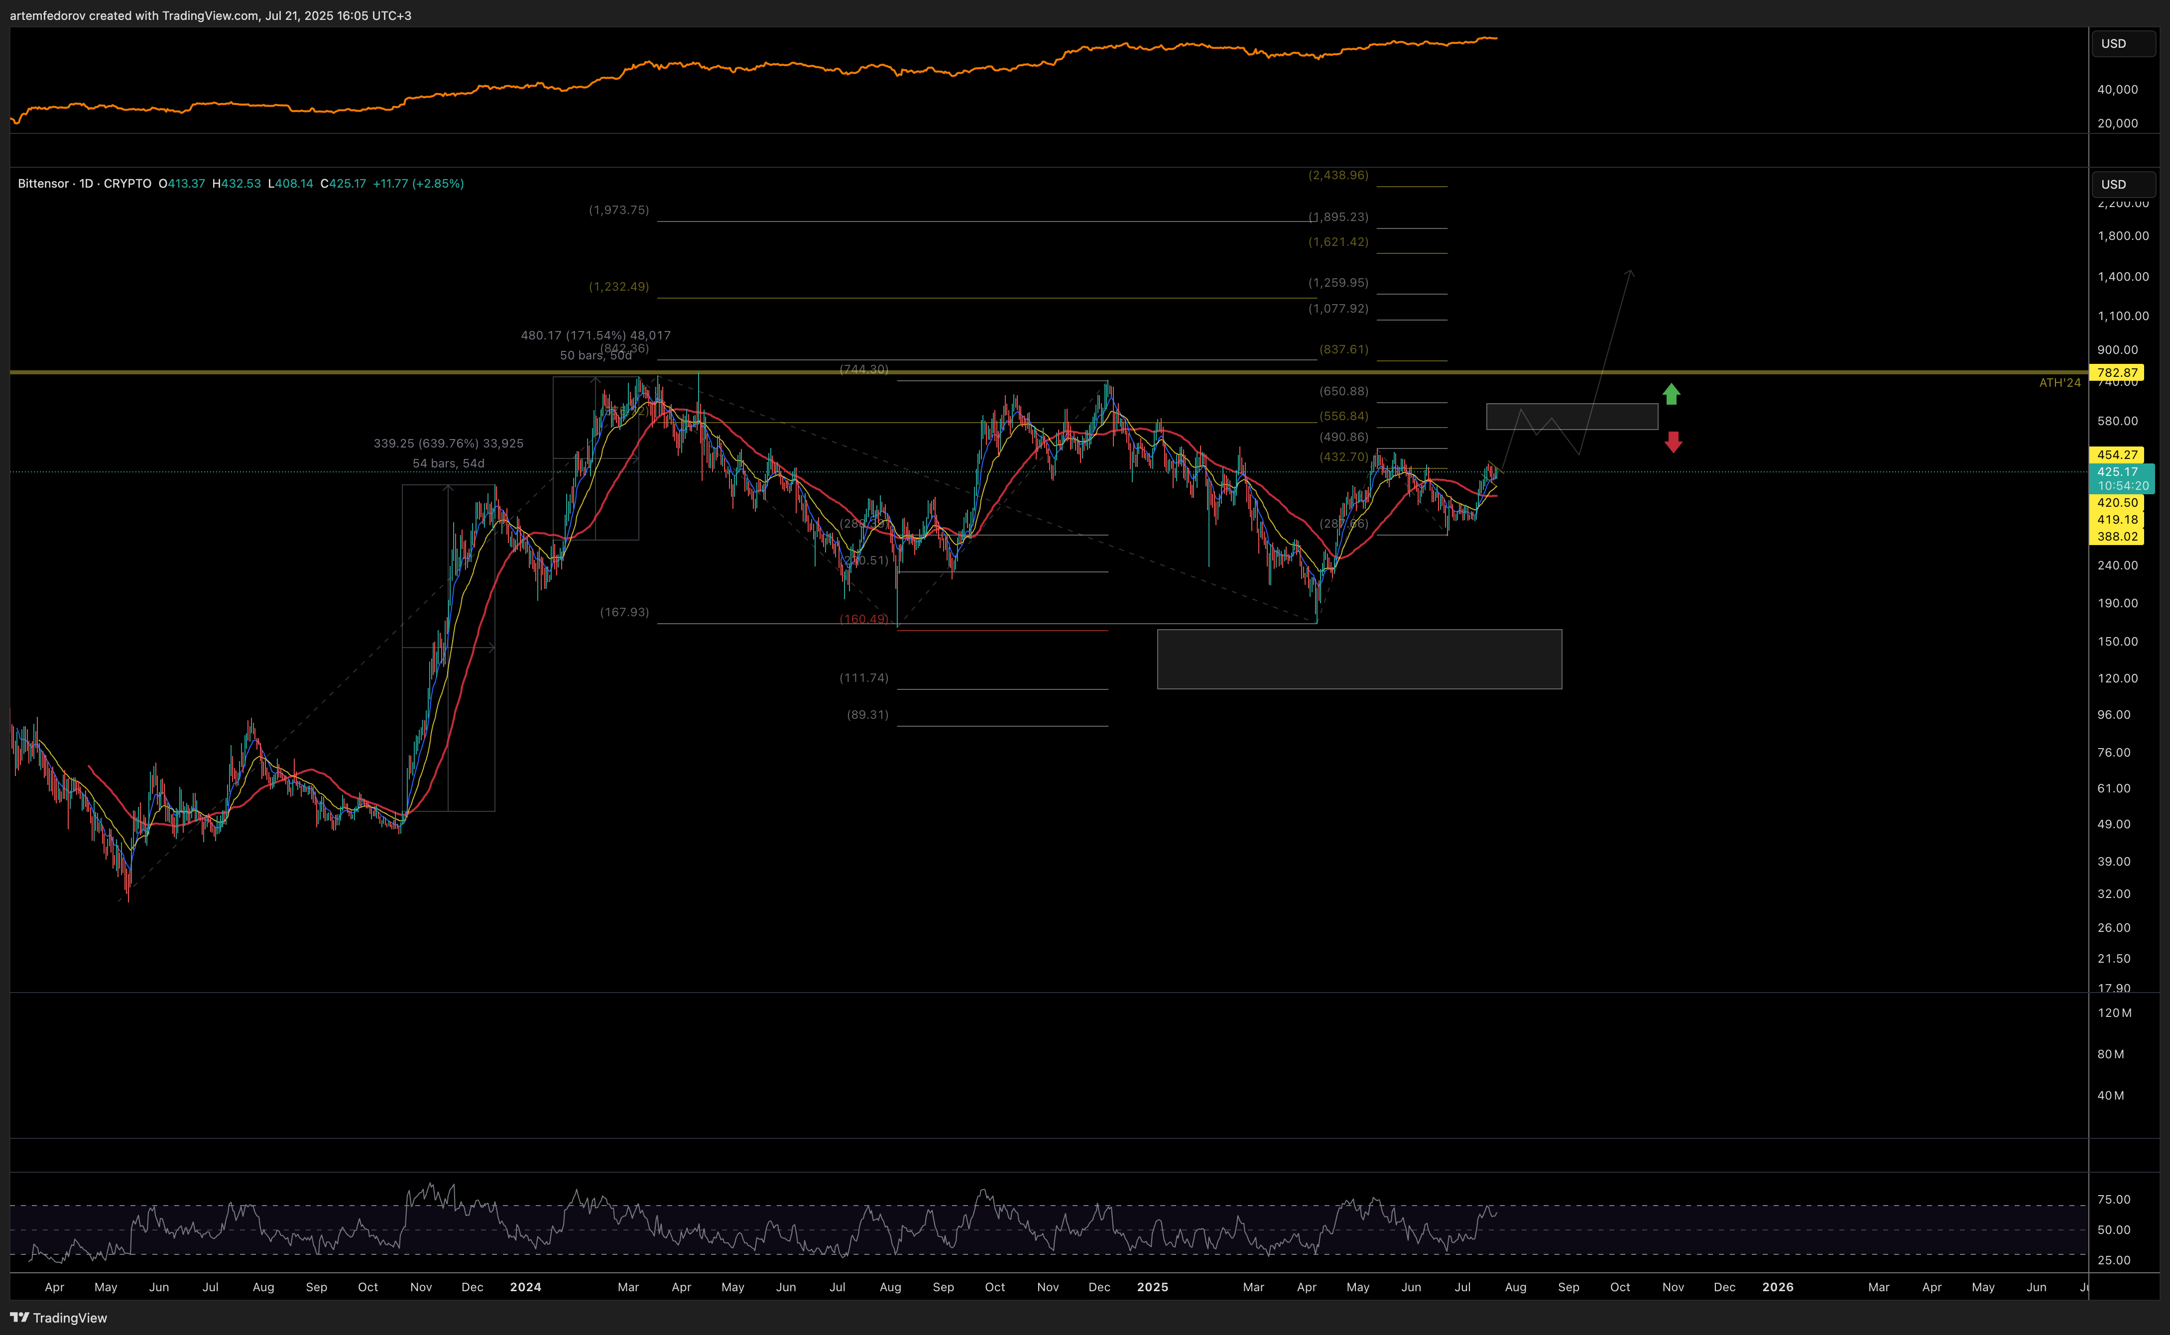Click the (490.86) level label
2170x1335 pixels.
pos(1343,436)
